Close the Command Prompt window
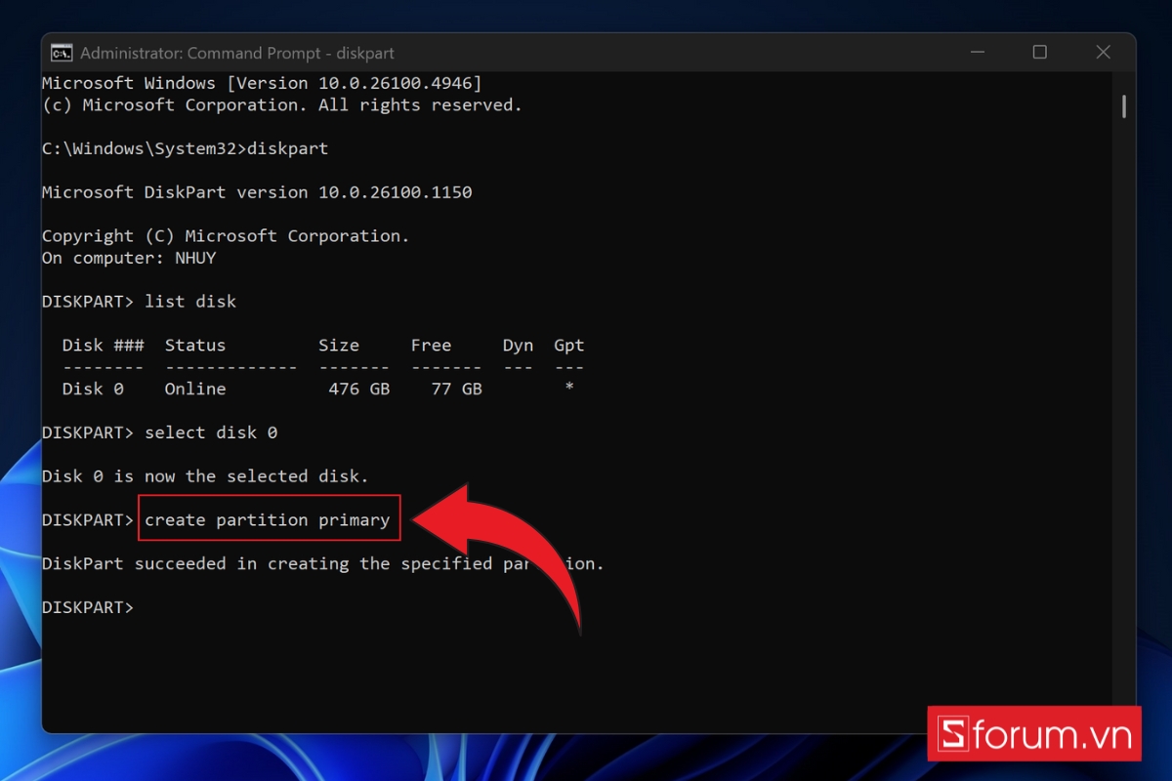 1103,53
